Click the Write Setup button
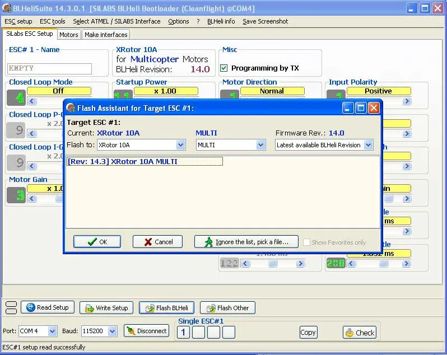 [106, 308]
